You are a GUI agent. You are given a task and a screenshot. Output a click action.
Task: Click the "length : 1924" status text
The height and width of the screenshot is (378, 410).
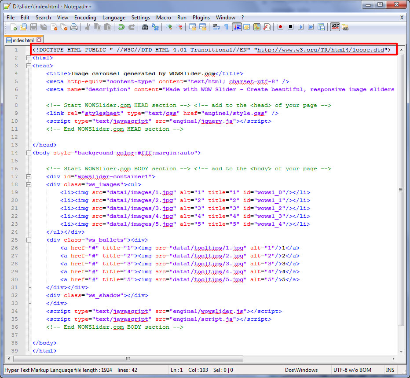click(97, 370)
